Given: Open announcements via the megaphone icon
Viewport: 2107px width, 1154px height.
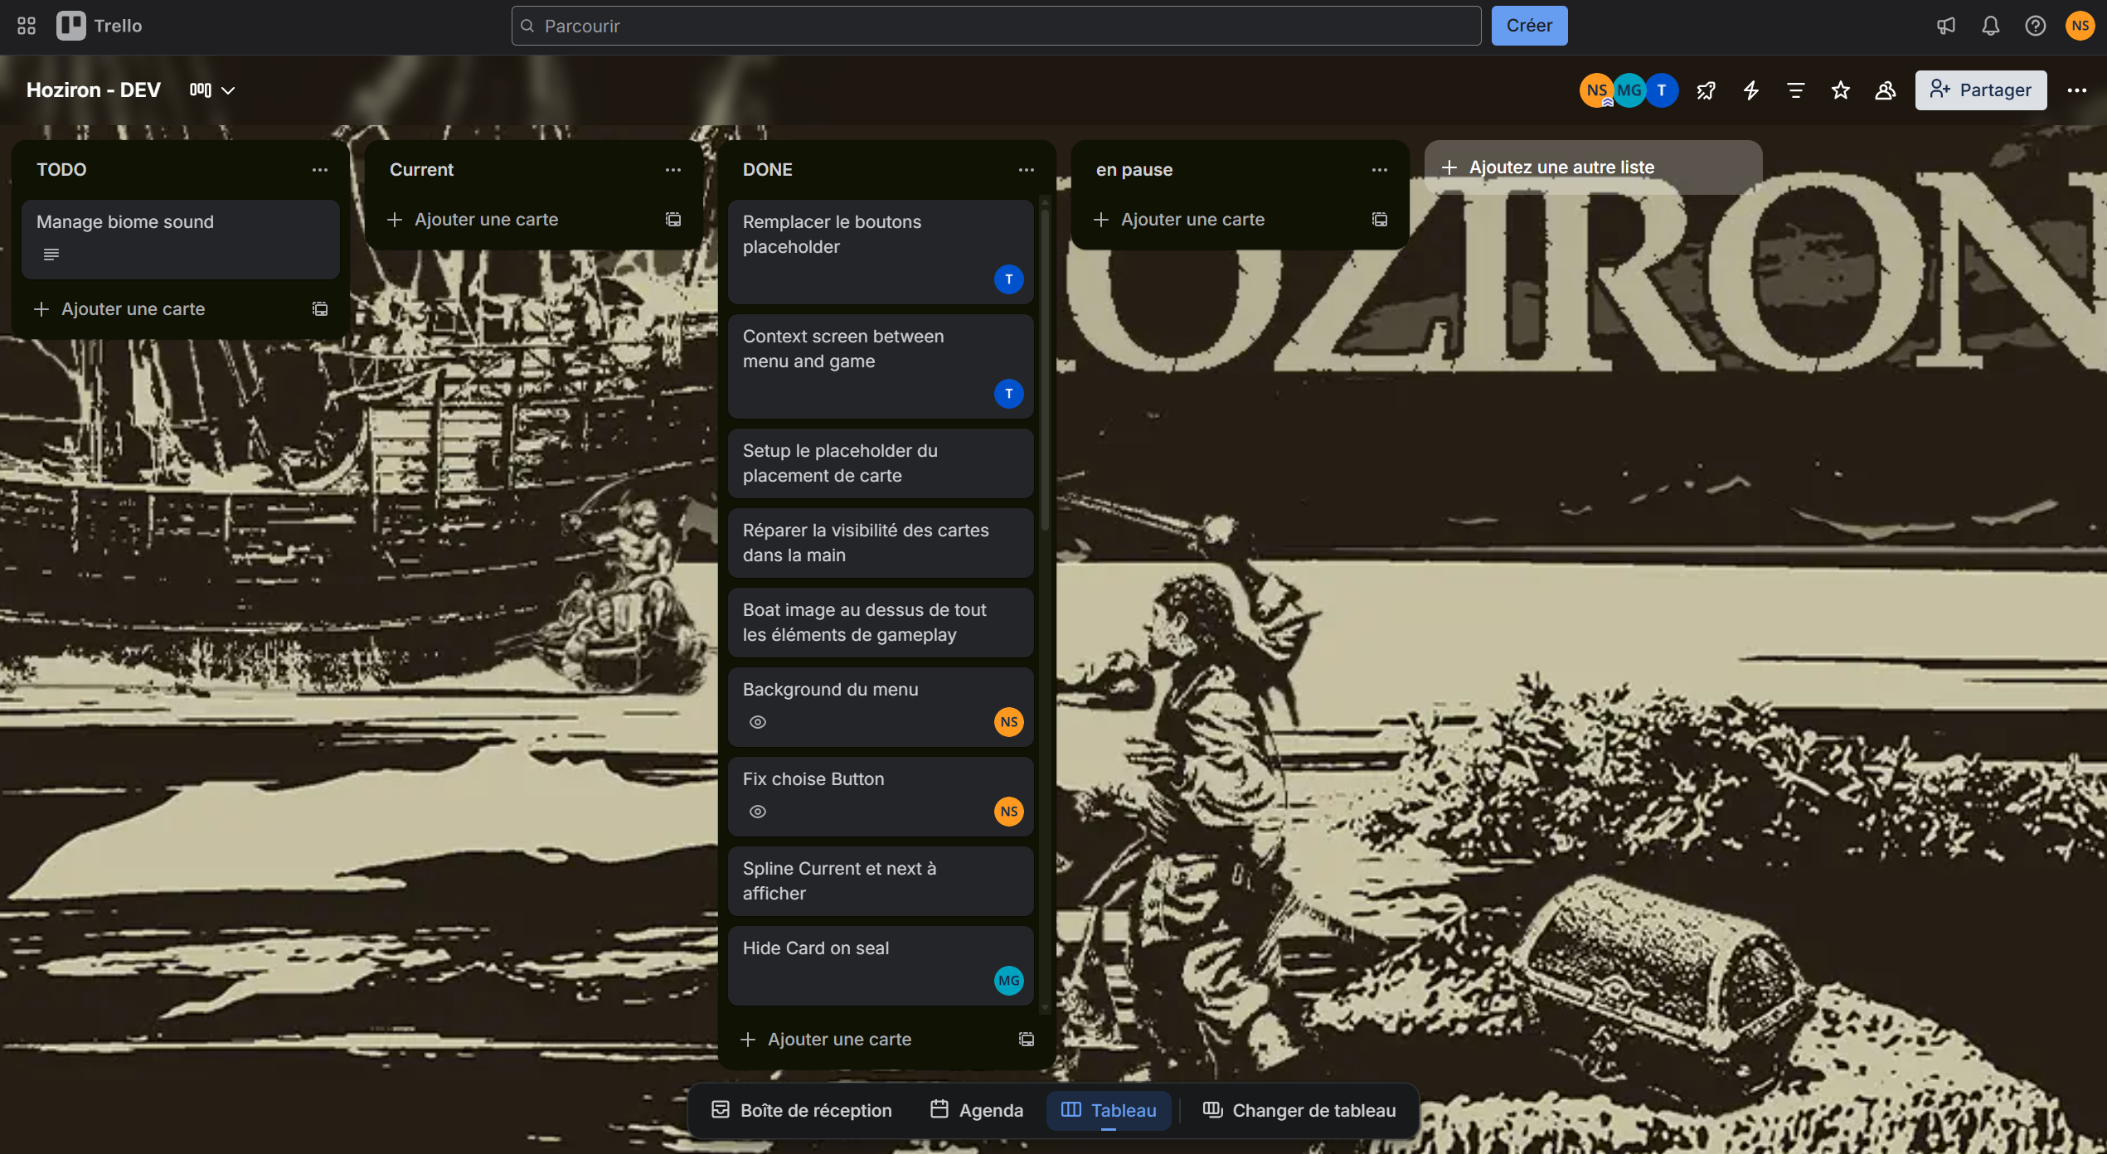Looking at the screenshot, I should (x=1946, y=26).
